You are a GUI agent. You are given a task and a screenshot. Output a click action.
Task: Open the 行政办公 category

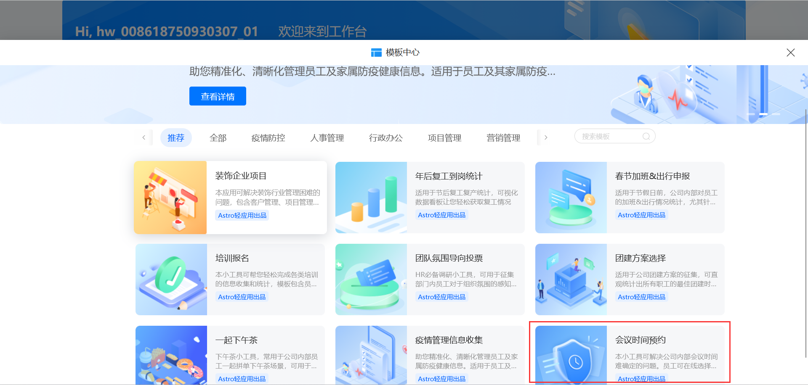click(x=385, y=137)
